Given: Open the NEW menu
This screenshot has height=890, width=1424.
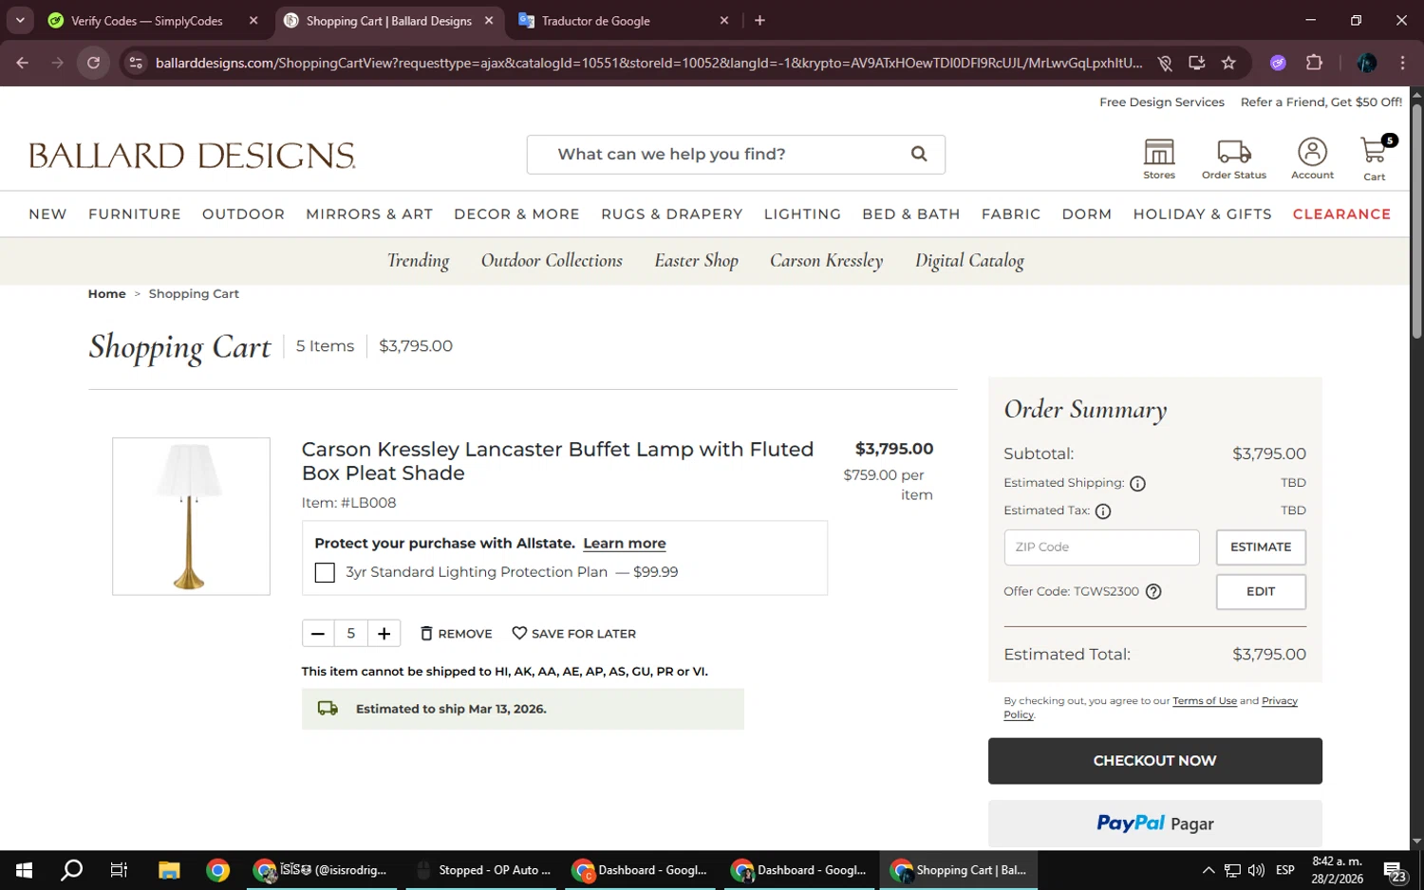Looking at the screenshot, I should tap(47, 214).
